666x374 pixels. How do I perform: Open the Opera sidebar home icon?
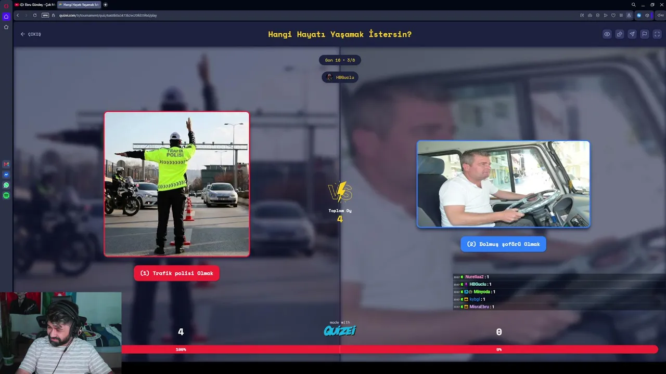pyautogui.click(x=6, y=17)
